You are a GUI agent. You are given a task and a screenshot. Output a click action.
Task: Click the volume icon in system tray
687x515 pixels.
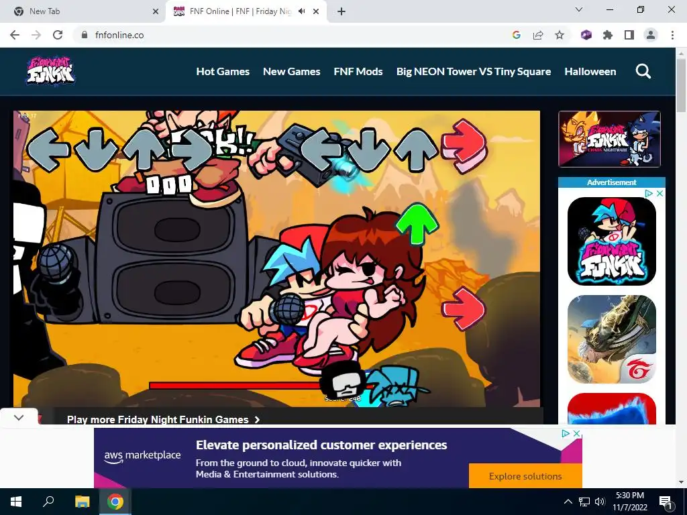[x=600, y=502]
